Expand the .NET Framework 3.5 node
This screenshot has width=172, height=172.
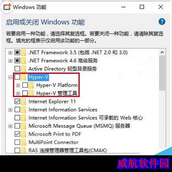coord(10,53)
